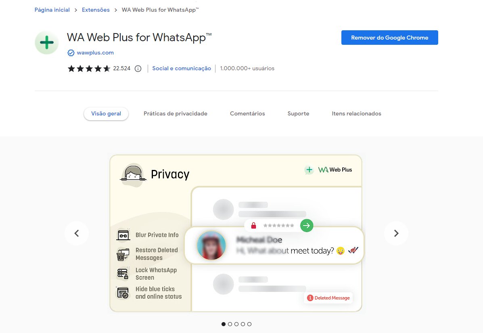This screenshot has width=483, height=333.
Task: Click the verified publisher badge icon
Action: pyautogui.click(x=71, y=53)
